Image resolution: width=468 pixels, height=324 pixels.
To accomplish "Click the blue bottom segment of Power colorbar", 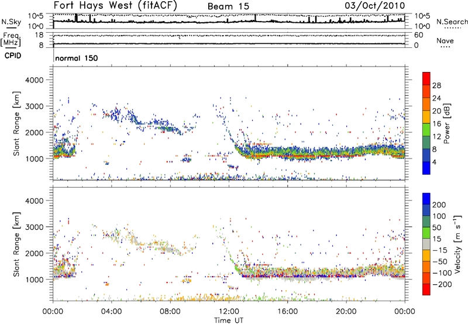I will coord(426,168).
